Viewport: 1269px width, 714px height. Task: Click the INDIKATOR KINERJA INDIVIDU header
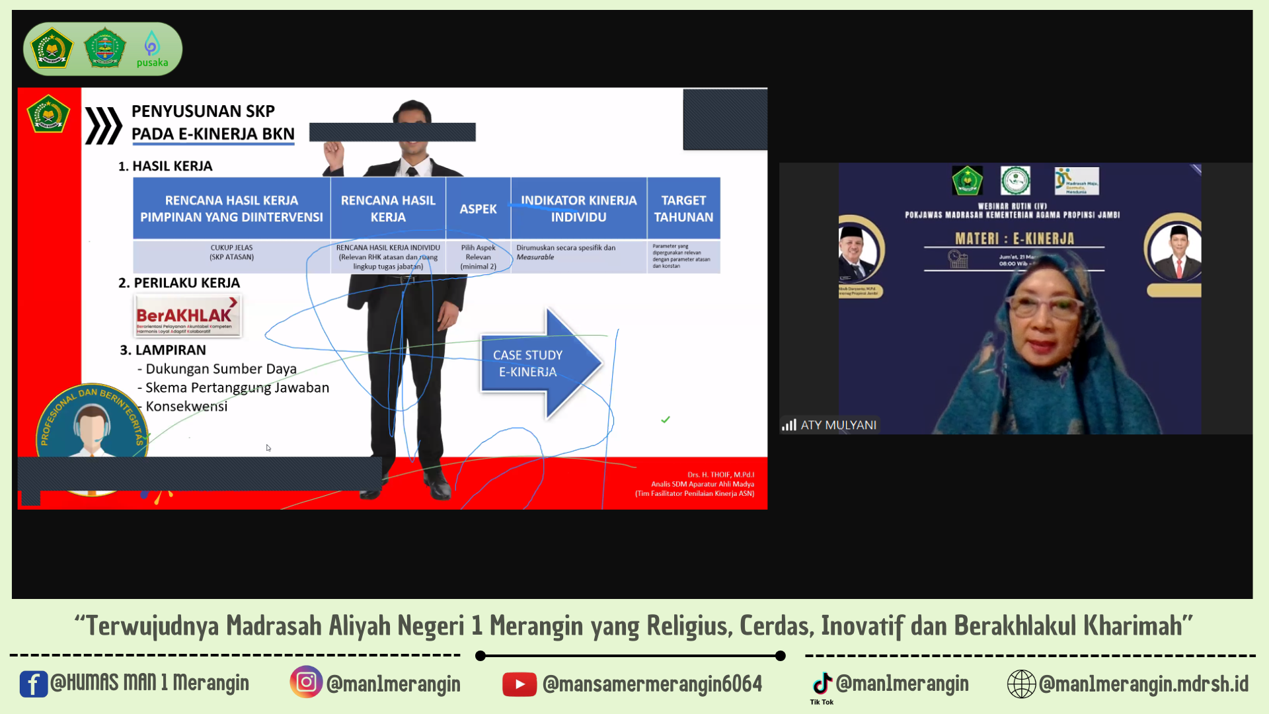578,208
